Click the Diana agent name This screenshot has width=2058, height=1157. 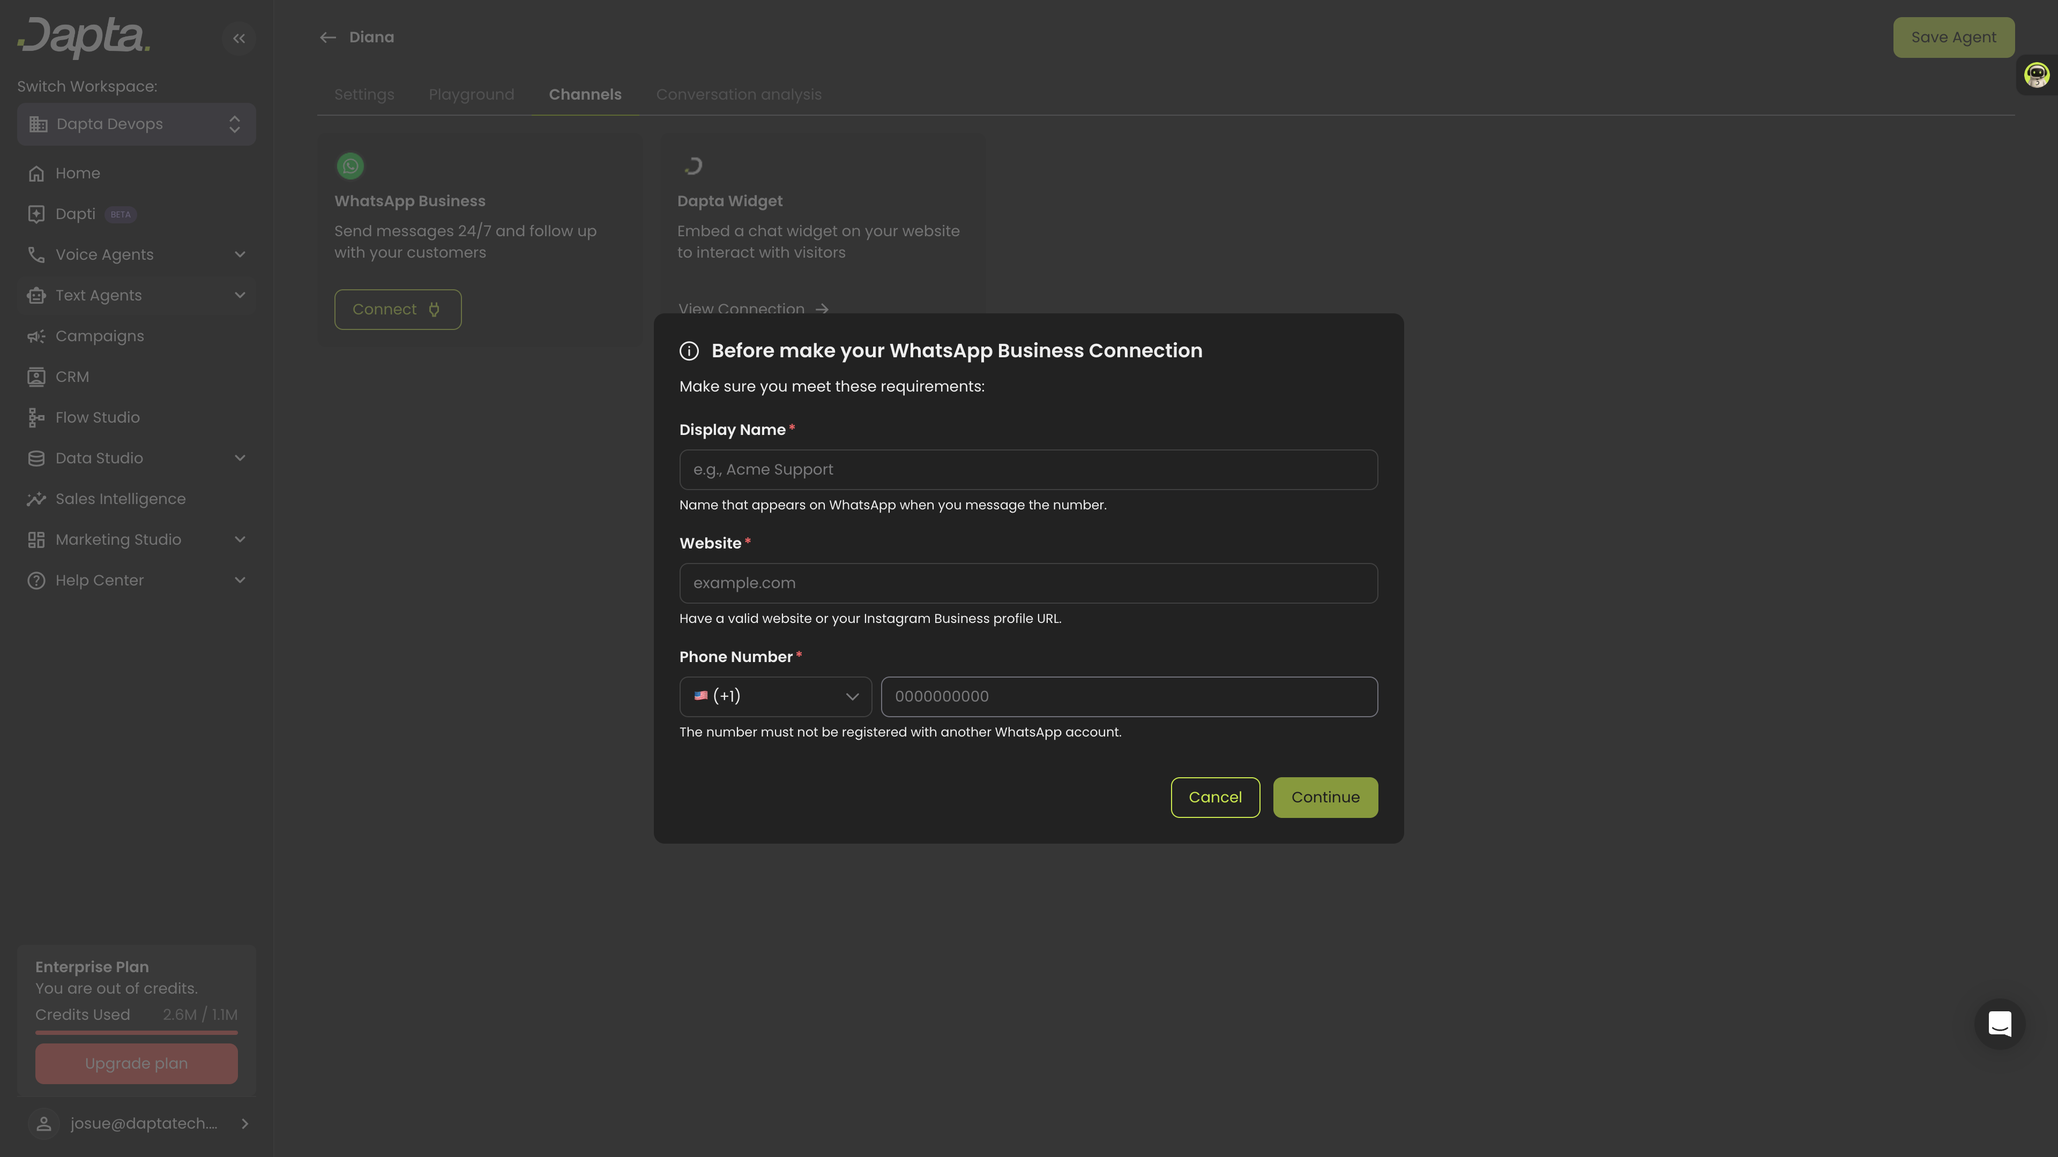coord(371,37)
